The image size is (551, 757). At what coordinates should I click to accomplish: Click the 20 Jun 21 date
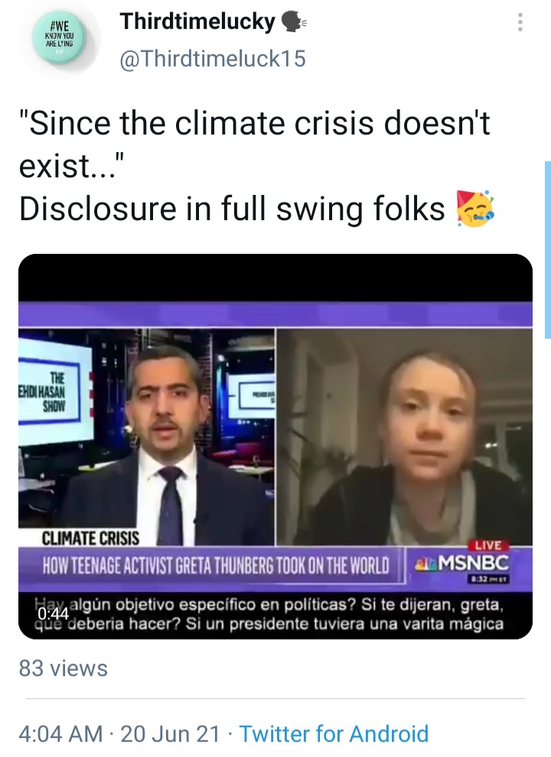point(170,734)
